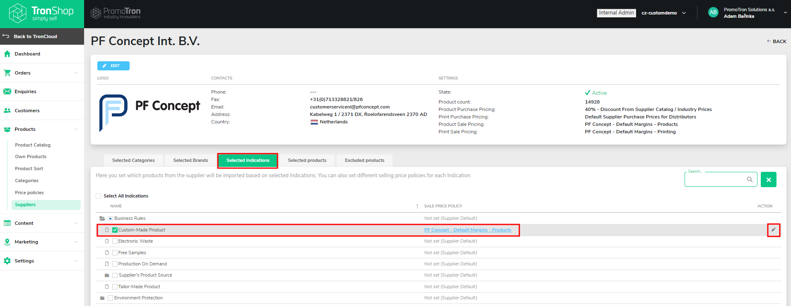
Task: Open Product Sort submenu item
Action: (x=29, y=169)
